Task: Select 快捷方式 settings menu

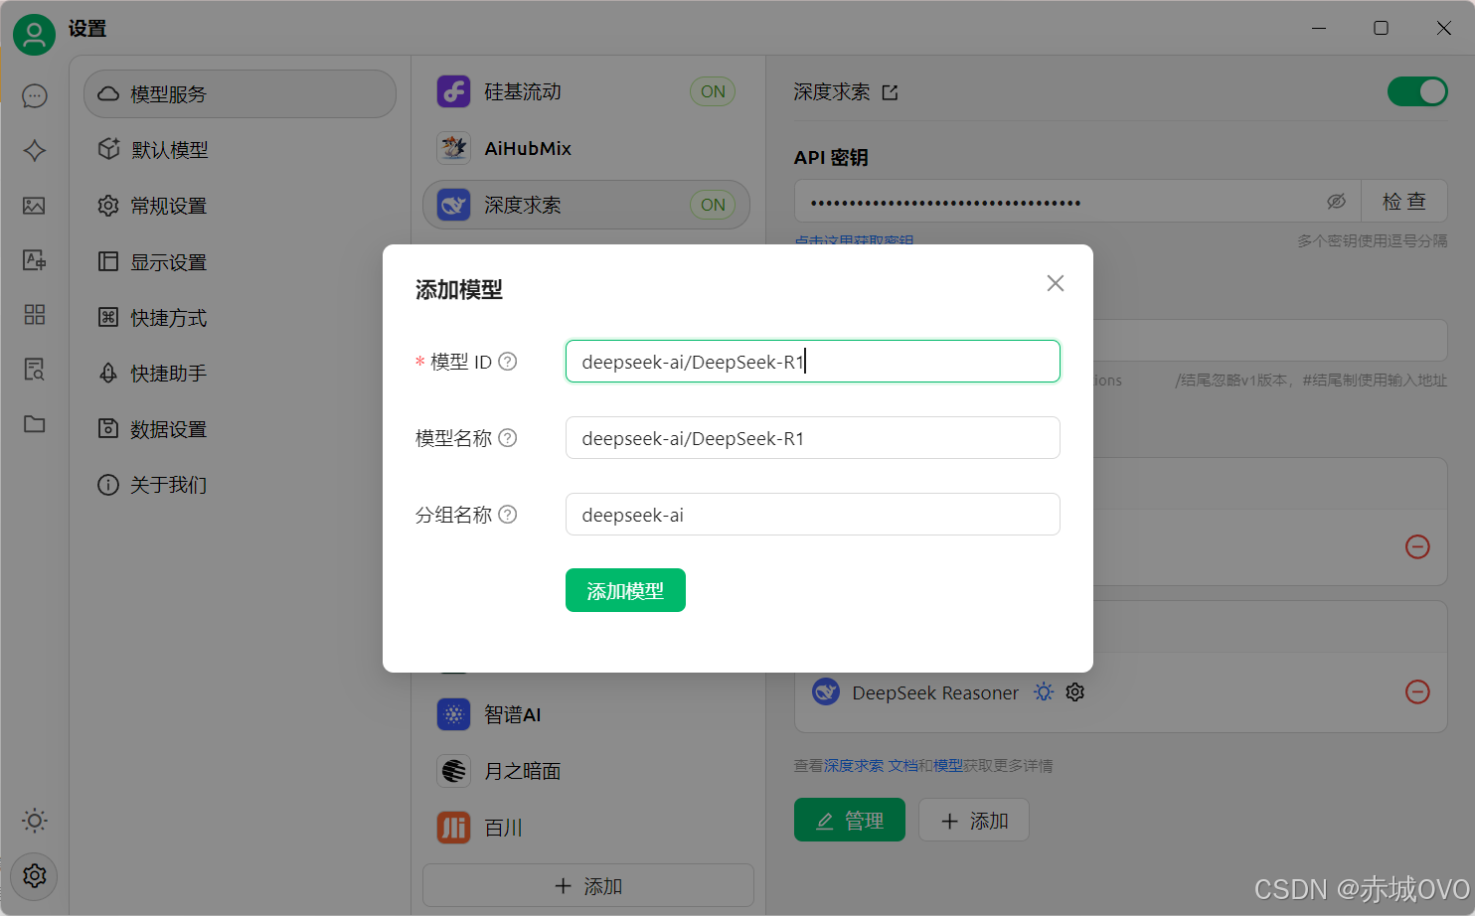Action: [240, 318]
